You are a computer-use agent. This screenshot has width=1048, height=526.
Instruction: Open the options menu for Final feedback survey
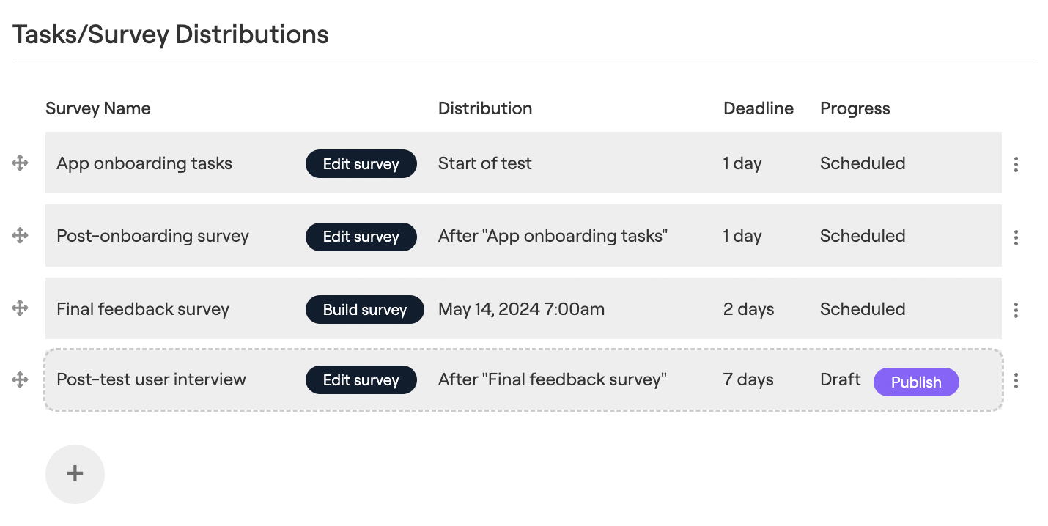tap(1016, 309)
